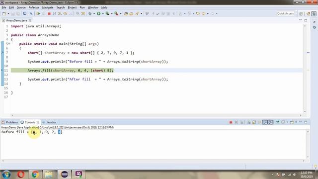Click the green Run button icon
Viewport: 318px width, 179px height.
pos(99,13)
